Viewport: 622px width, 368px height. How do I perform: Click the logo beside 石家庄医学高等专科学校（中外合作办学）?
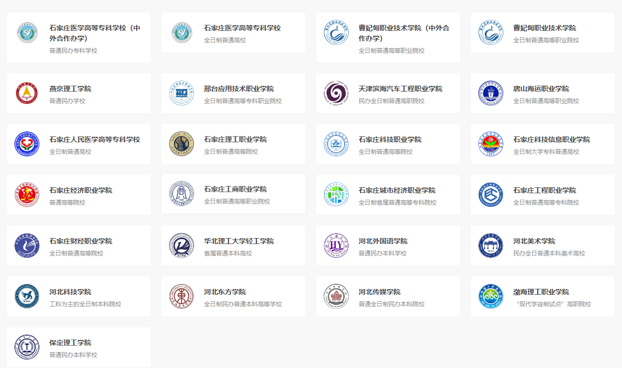(27, 33)
